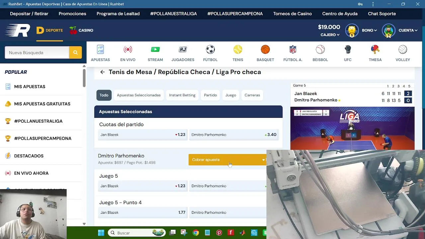Open the Notepad icon in the taskbar
Image resolution: width=425 pixels, height=239 pixels.
pos(207,233)
